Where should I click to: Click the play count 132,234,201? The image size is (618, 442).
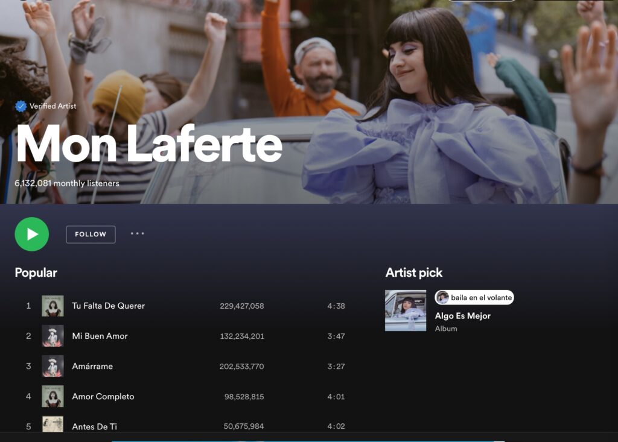[x=242, y=336]
